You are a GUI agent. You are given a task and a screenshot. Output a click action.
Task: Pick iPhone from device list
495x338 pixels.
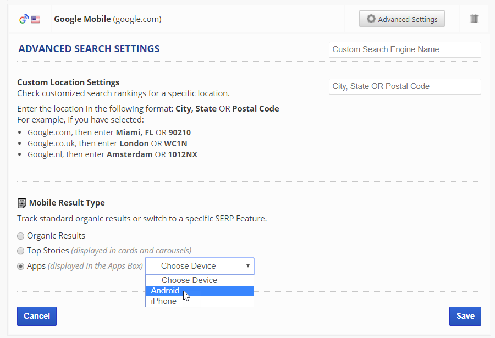coord(164,301)
